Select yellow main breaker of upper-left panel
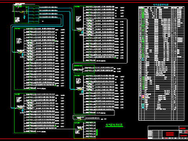 [x=20, y=52]
